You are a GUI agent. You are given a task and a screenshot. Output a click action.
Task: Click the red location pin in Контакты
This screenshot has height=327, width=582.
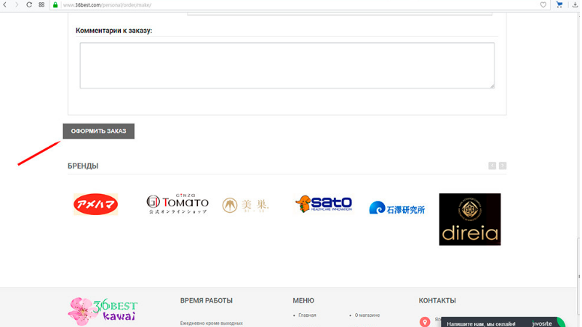pos(425,321)
